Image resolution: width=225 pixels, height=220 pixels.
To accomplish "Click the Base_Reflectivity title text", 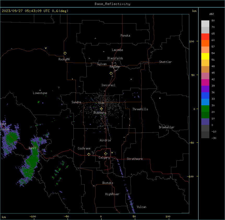I will (113, 4).
